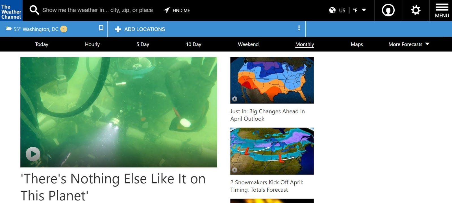
Task: Play the underwater diver video
Action: (33, 154)
